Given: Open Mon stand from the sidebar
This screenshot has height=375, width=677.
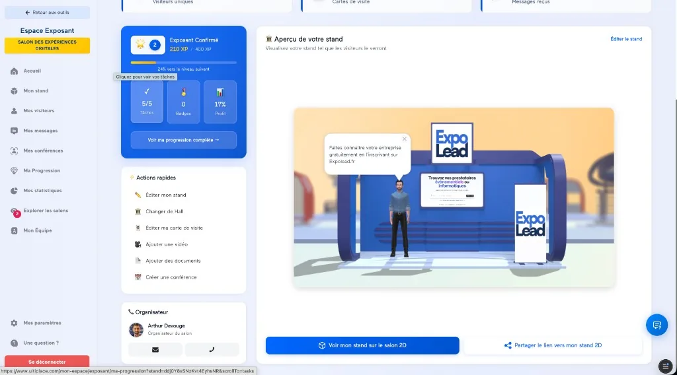Looking at the screenshot, I should point(36,91).
